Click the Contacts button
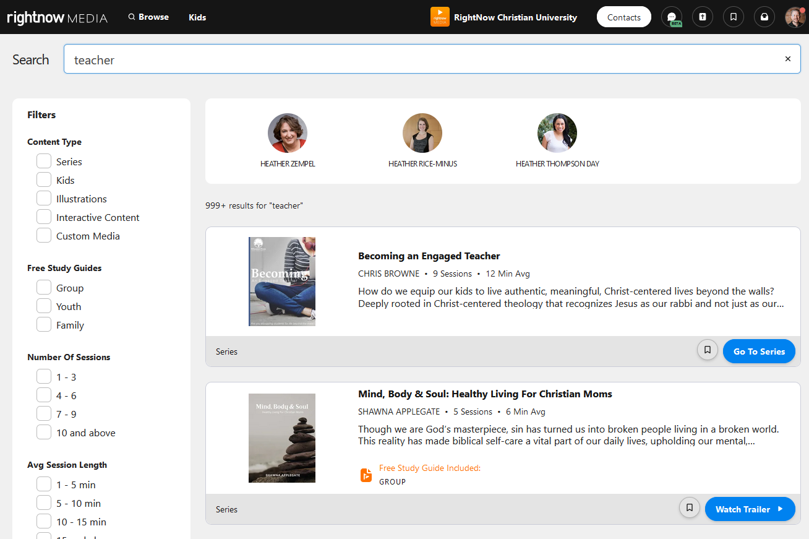This screenshot has width=809, height=539. coord(624,17)
